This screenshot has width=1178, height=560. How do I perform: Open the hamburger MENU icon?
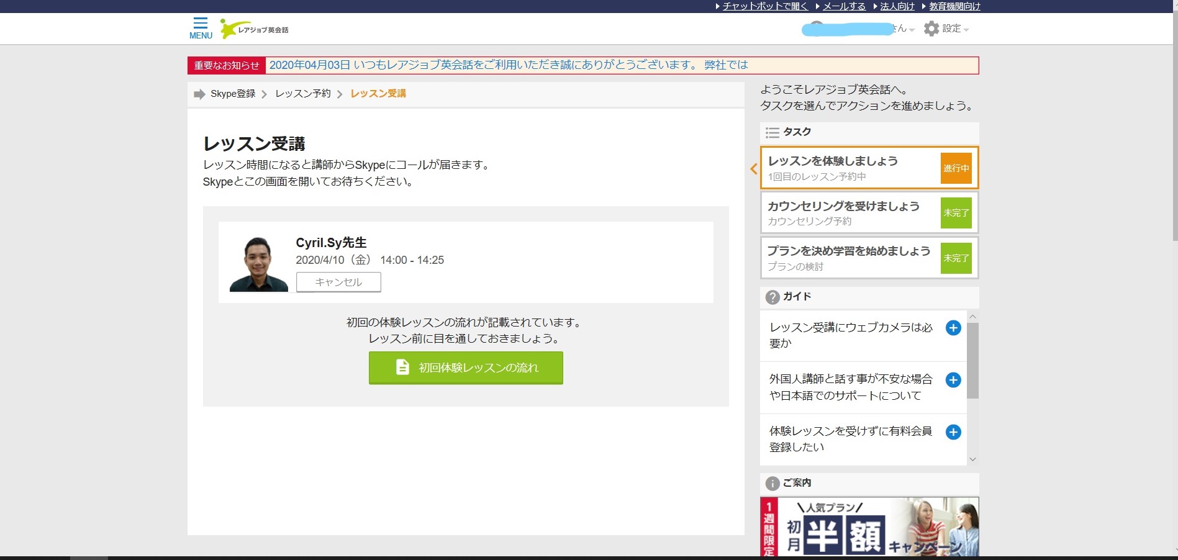201,28
